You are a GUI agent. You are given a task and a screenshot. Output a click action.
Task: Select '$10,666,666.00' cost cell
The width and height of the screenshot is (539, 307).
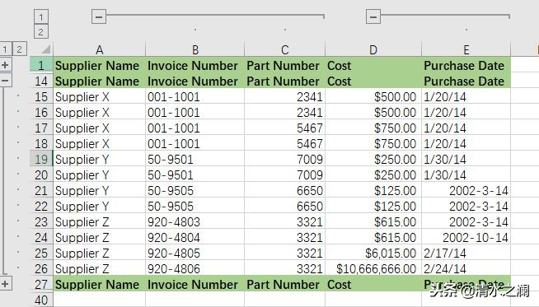pos(373,268)
